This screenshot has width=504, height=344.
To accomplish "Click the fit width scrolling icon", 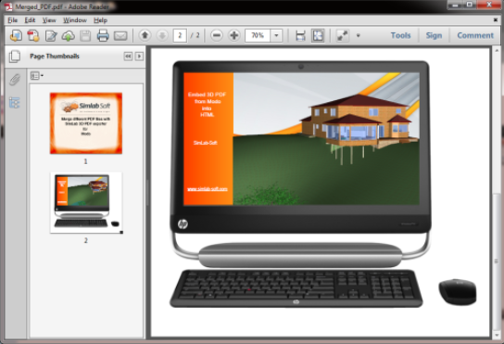I will pyautogui.click(x=300, y=35).
